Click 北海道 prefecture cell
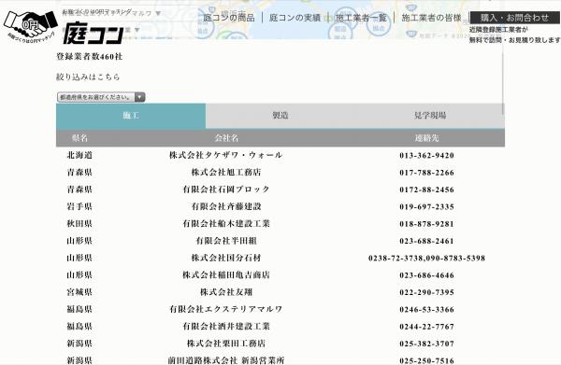 coord(79,155)
